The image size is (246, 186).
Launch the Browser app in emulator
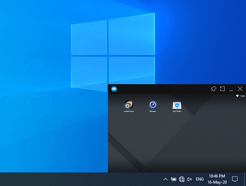[x=153, y=105]
